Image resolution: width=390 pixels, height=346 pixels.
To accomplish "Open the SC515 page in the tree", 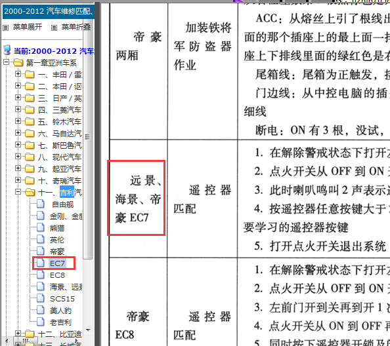I will click(62, 299).
